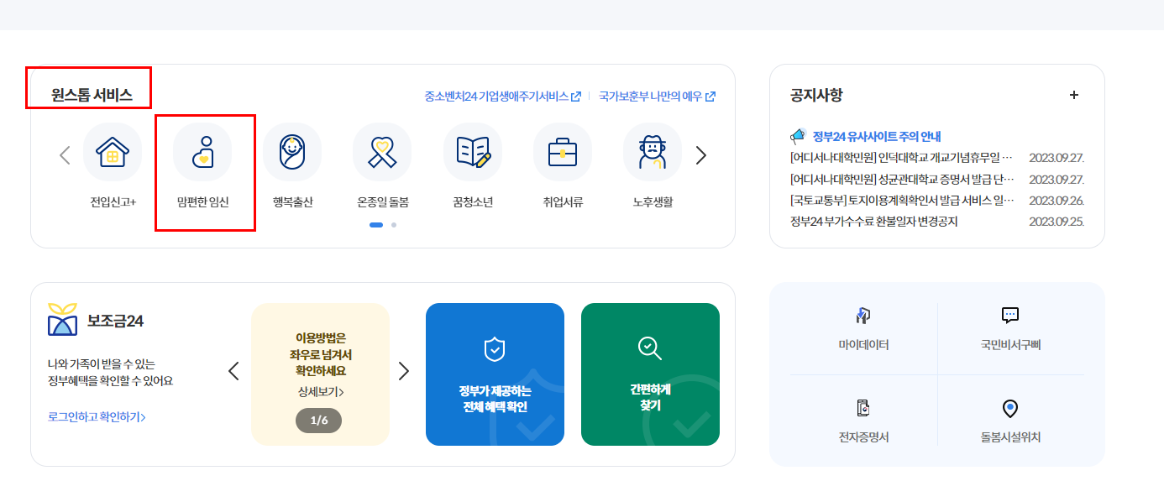Click the megaphone icon in 공지사항

click(798, 136)
